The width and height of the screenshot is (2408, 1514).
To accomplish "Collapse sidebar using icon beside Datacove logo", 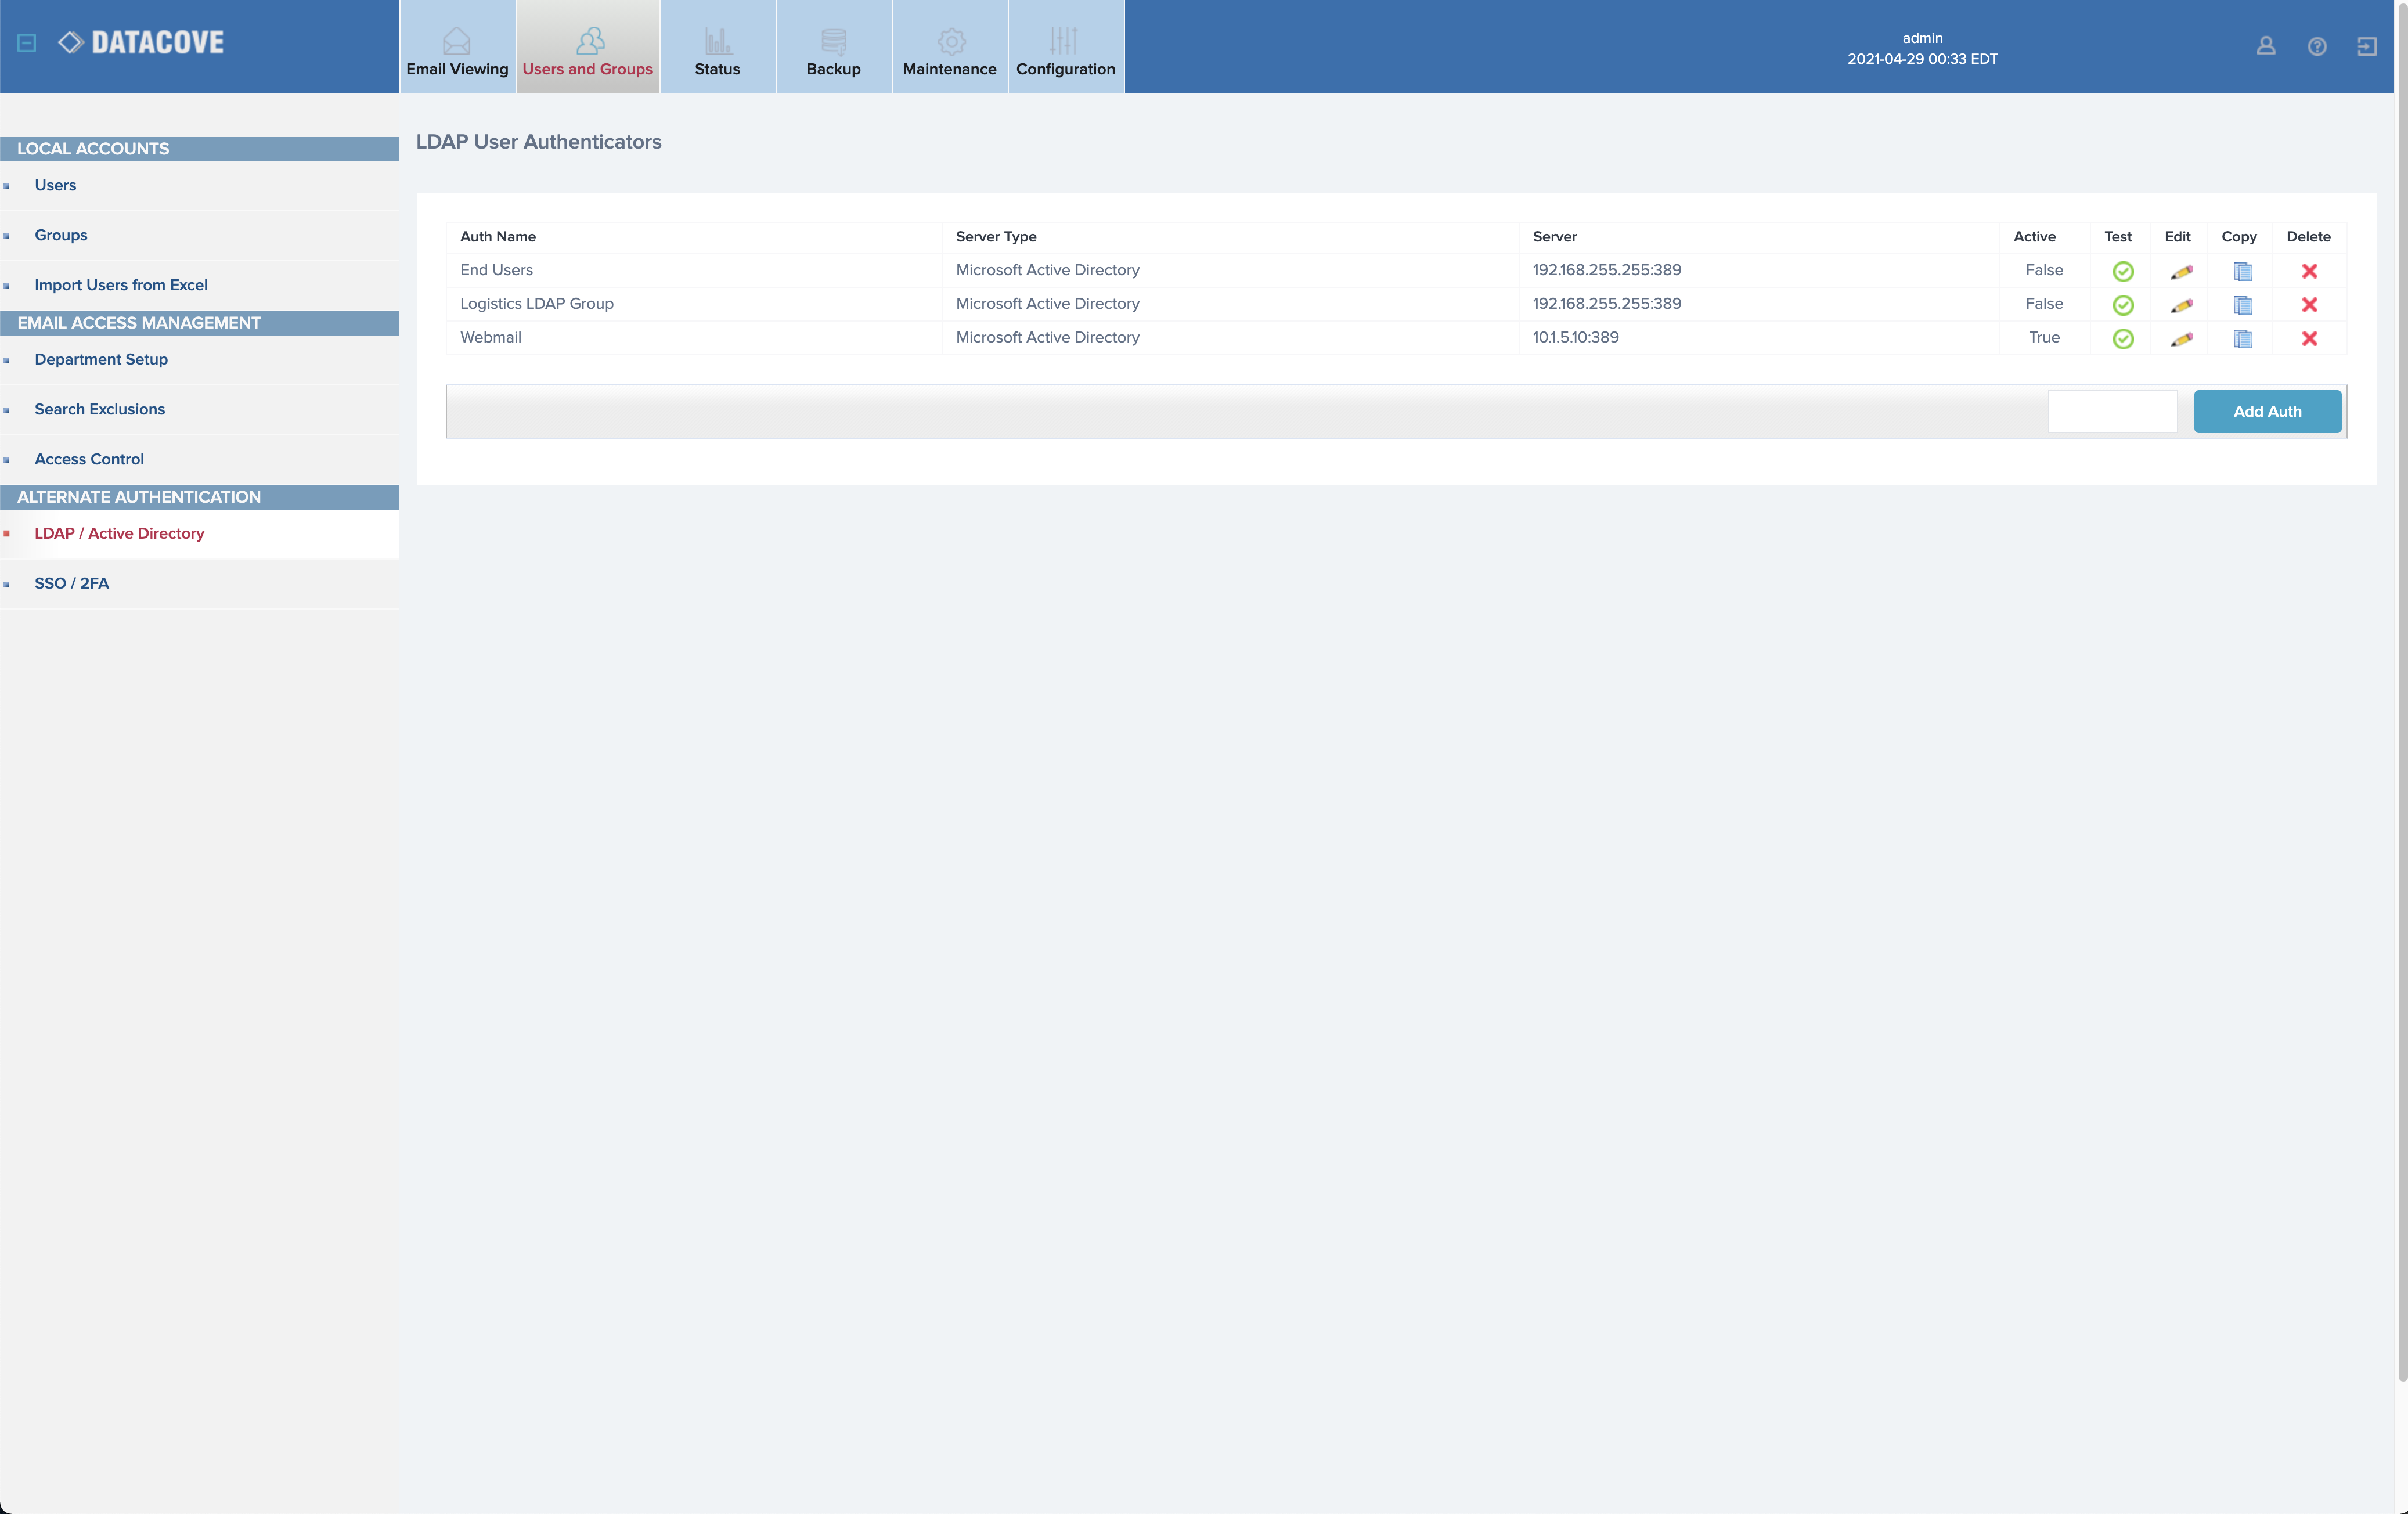I will (27, 43).
